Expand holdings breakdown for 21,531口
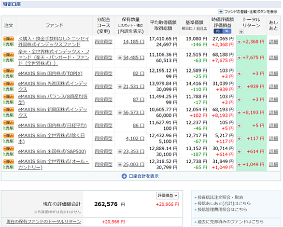 click(x=120, y=86)
